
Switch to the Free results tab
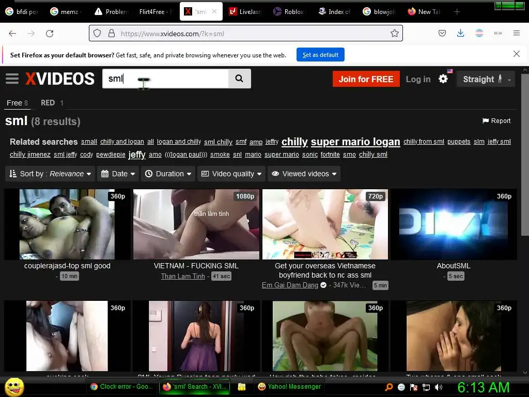point(17,103)
